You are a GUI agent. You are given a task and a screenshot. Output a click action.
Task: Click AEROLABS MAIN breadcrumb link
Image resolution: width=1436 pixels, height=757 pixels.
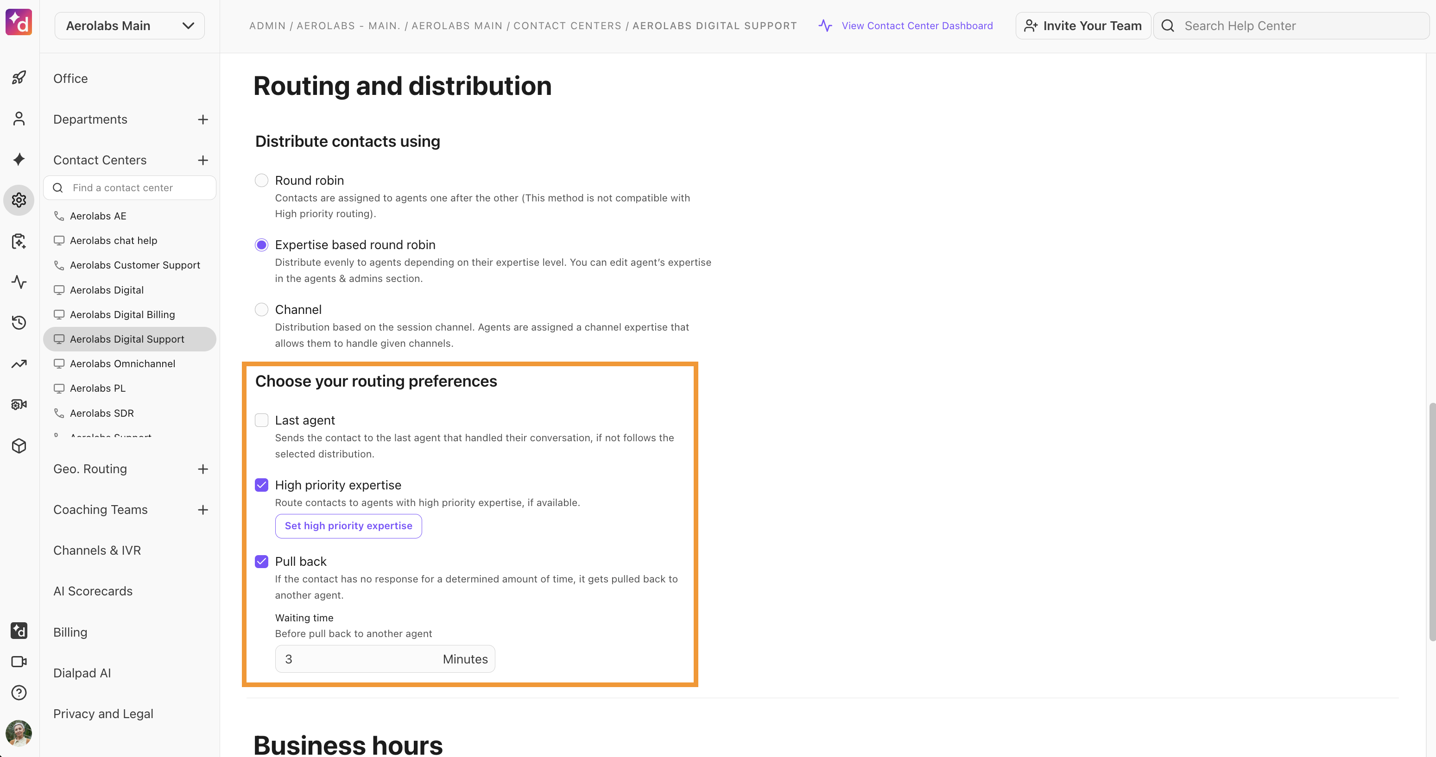click(x=456, y=25)
